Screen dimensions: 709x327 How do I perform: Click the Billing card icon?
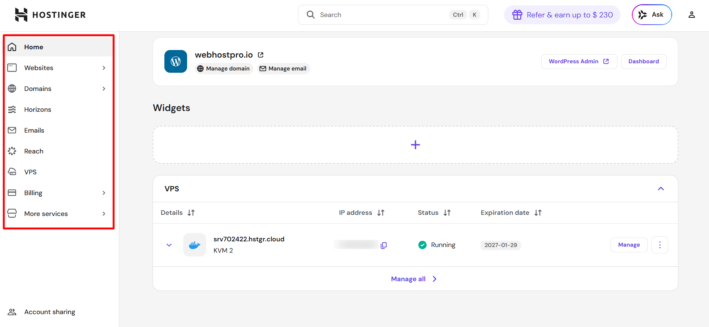(x=12, y=193)
